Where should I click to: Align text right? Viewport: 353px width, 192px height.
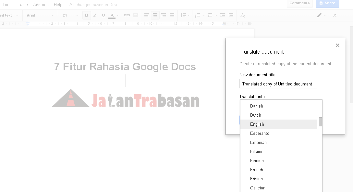(x=164, y=15)
